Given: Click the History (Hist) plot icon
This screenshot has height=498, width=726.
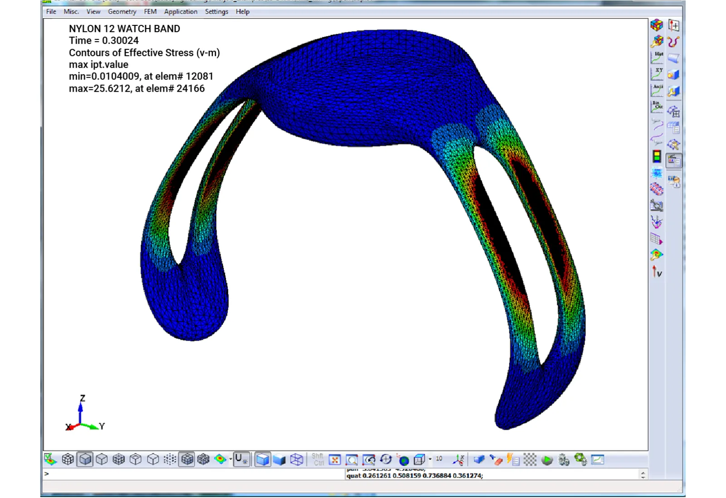Looking at the screenshot, I should tap(657, 58).
